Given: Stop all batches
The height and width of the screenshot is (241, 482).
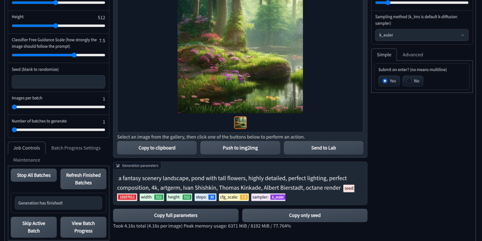Looking at the screenshot, I should click(34, 175).
